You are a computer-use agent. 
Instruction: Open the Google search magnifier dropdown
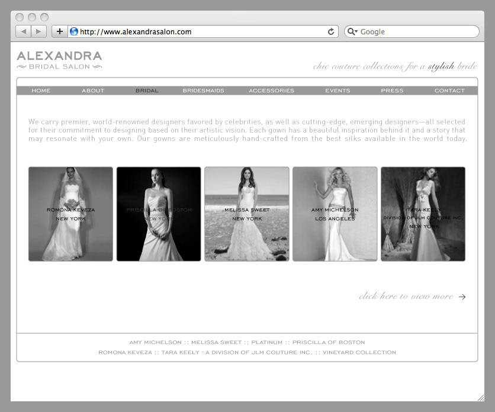point(352,31)
